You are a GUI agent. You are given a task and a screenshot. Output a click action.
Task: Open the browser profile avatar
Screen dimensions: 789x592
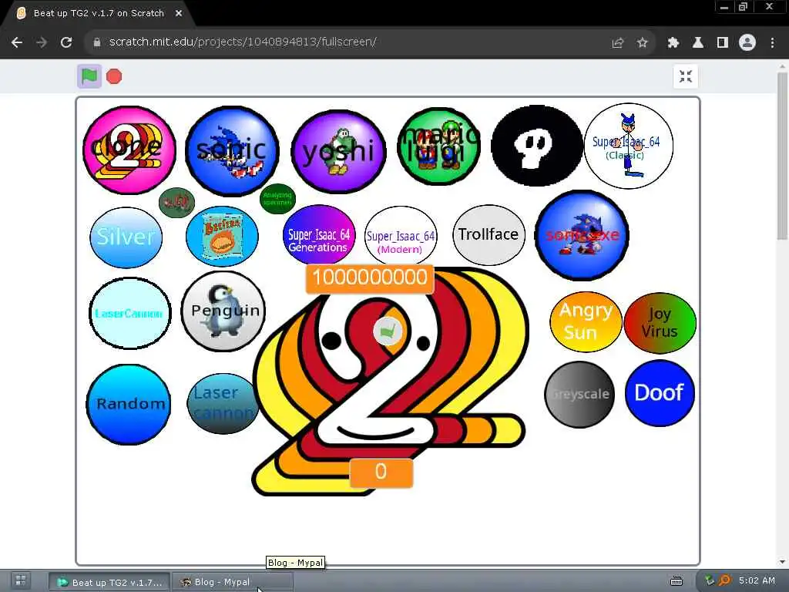click(x=747, y=43)
